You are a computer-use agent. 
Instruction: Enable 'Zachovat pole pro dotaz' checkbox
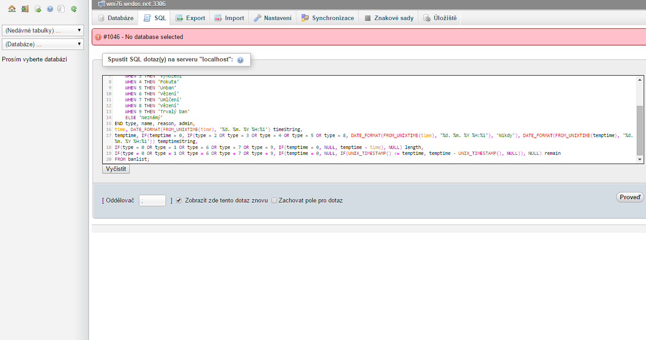point(274,200)
